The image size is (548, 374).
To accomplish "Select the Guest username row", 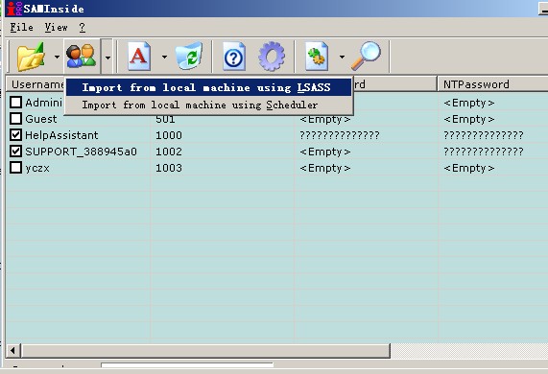I will pyautogui.click(x=41, y=119).
